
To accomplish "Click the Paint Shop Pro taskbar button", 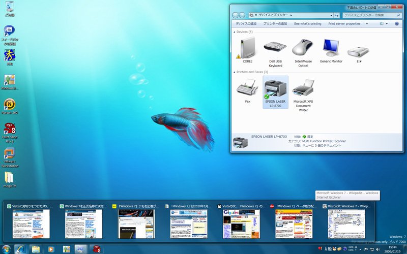I will pos(96,249).
